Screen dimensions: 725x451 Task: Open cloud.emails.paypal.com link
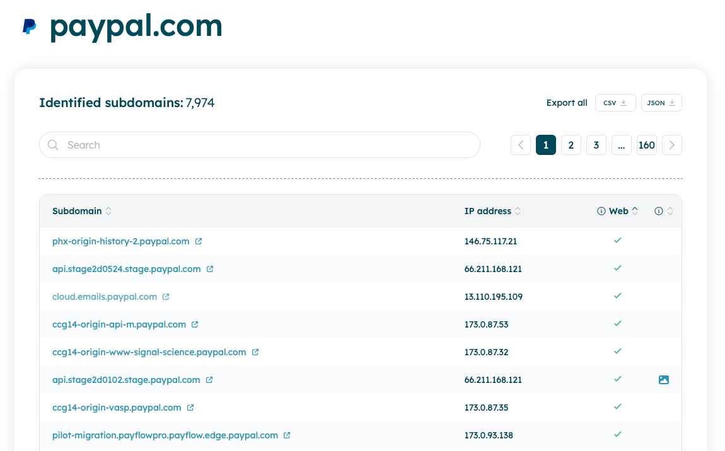click(x=105, y=297)
